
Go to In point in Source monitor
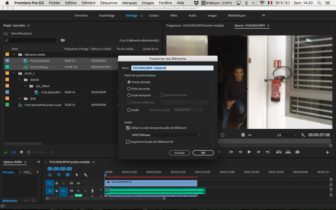(x=231, y=152)
